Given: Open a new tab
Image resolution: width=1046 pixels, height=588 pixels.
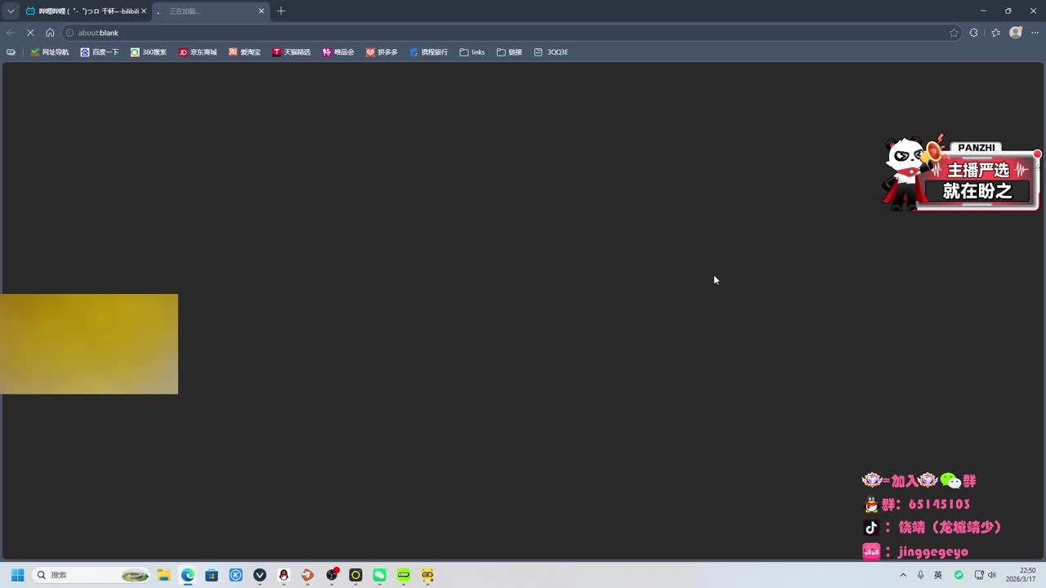Looking at the screenshot, I should [281, 11].
